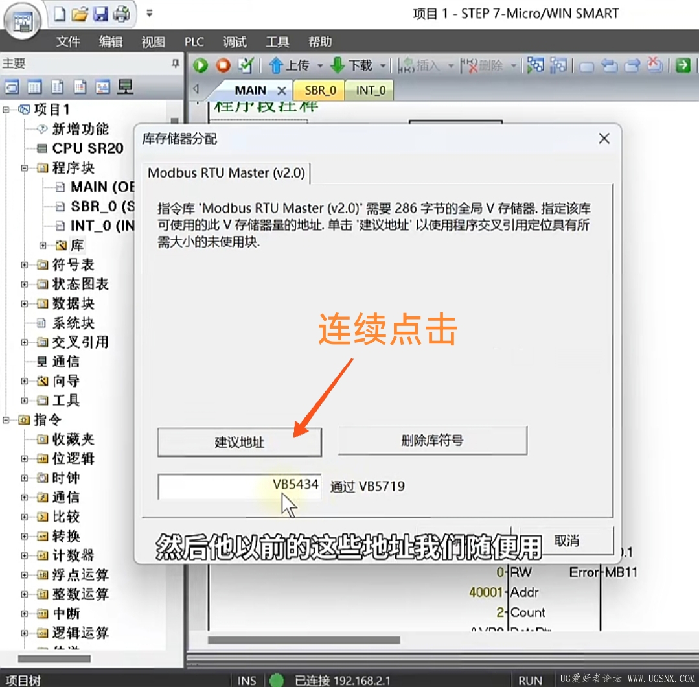Compile the program with check icon
The image size is (699, 687).
pos(246,65)
